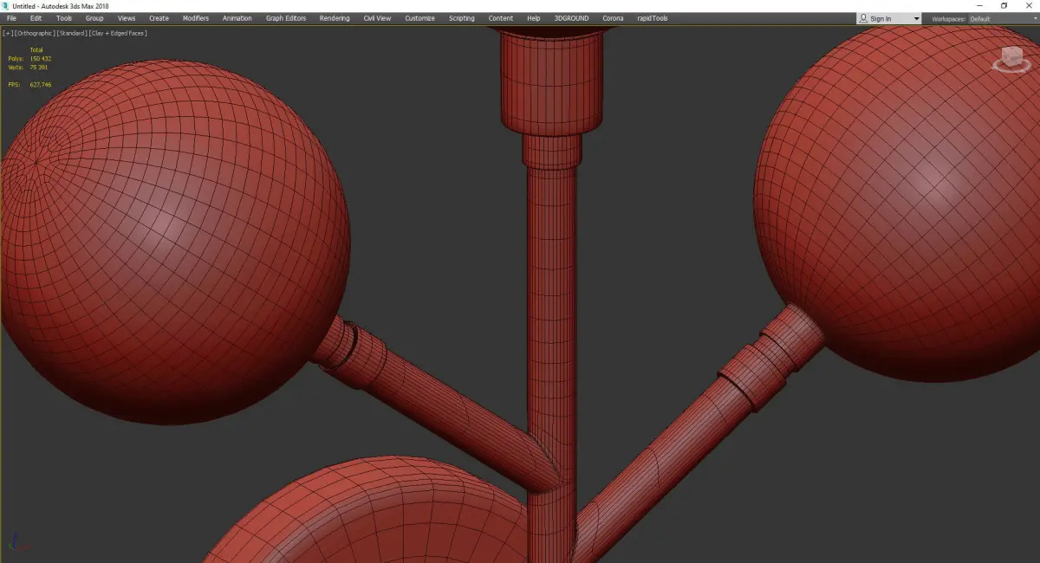Open the Content menu
The height and width of the screenshot is (563, 1040).
[x=501, y=18]
